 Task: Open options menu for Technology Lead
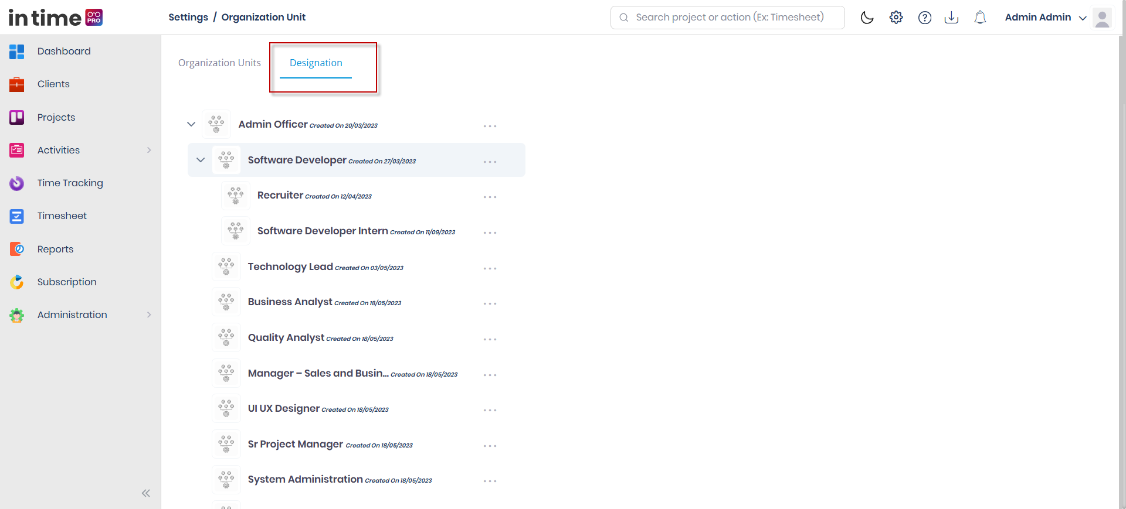coord(490,268)
